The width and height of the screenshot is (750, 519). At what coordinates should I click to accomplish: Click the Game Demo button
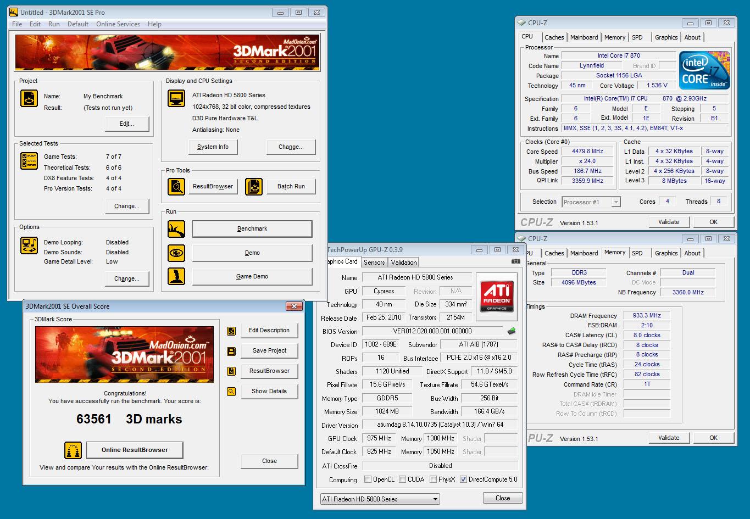(252, 277)
